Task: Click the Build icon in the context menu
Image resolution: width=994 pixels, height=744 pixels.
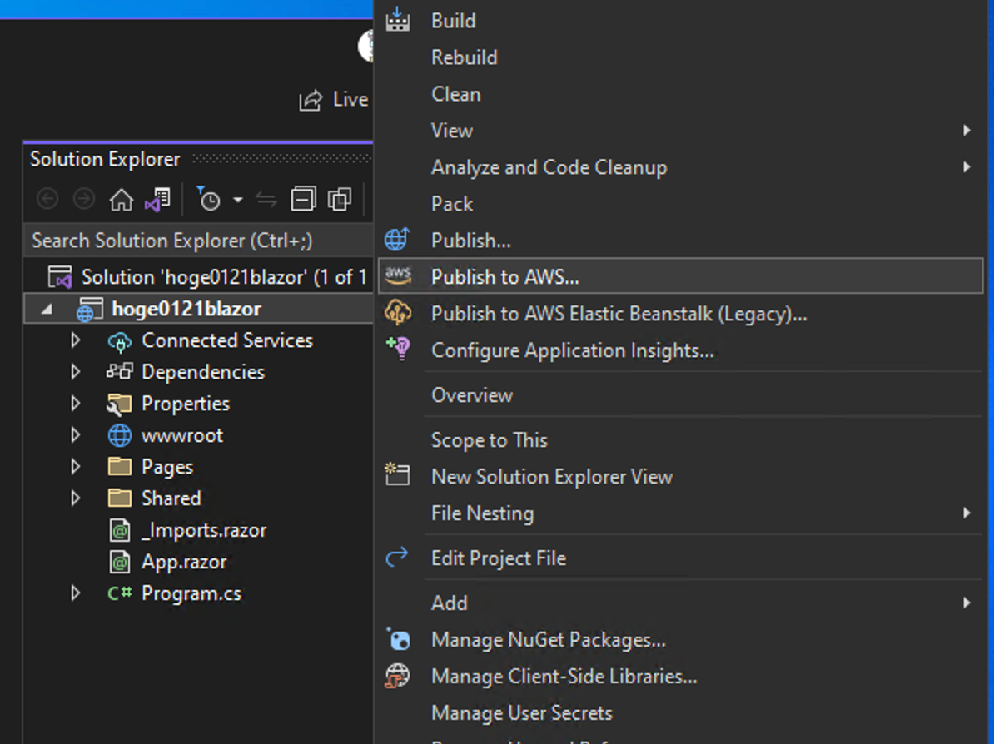Action: click(397, 19)
